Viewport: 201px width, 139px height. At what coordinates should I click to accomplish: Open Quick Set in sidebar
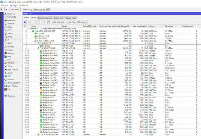[11, 14]
